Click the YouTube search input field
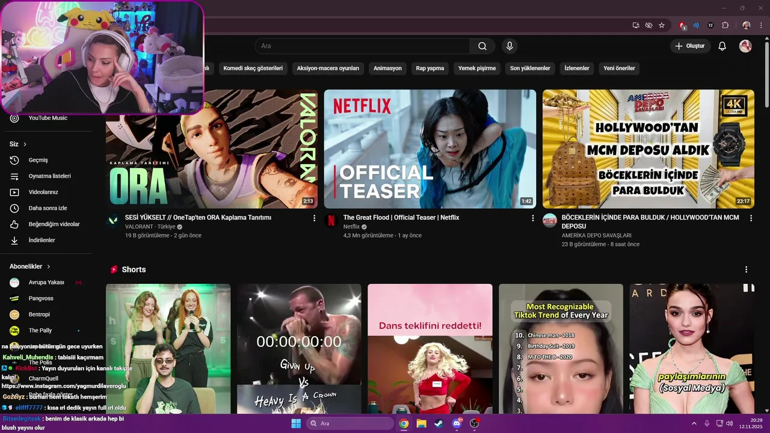This screenshot has width=770, height=433. pyautogui.click(x=362, y=46)
